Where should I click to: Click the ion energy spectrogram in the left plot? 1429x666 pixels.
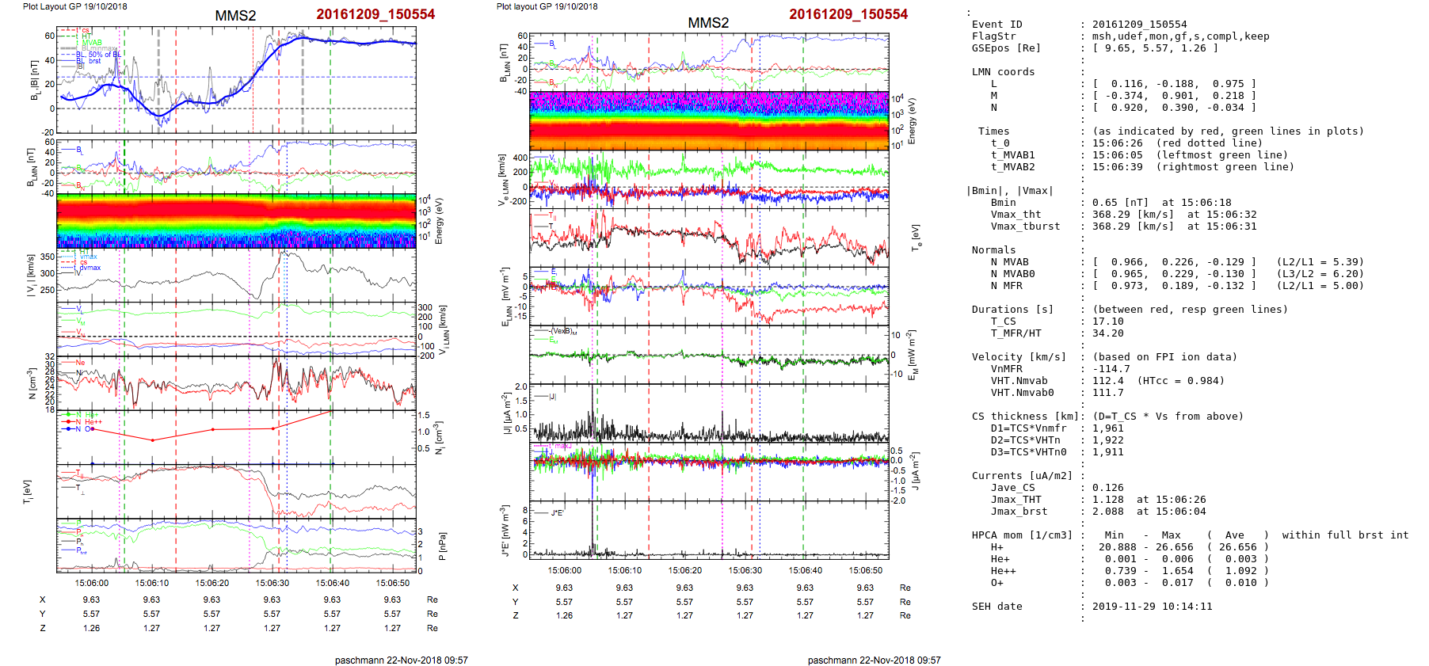pyautogui.click(x=236, y=220)
